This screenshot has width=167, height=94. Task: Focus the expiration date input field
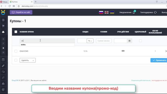121,41
